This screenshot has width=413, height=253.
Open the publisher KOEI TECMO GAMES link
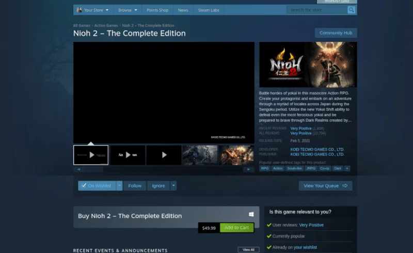pyautogui.click(x=317, y=154)
